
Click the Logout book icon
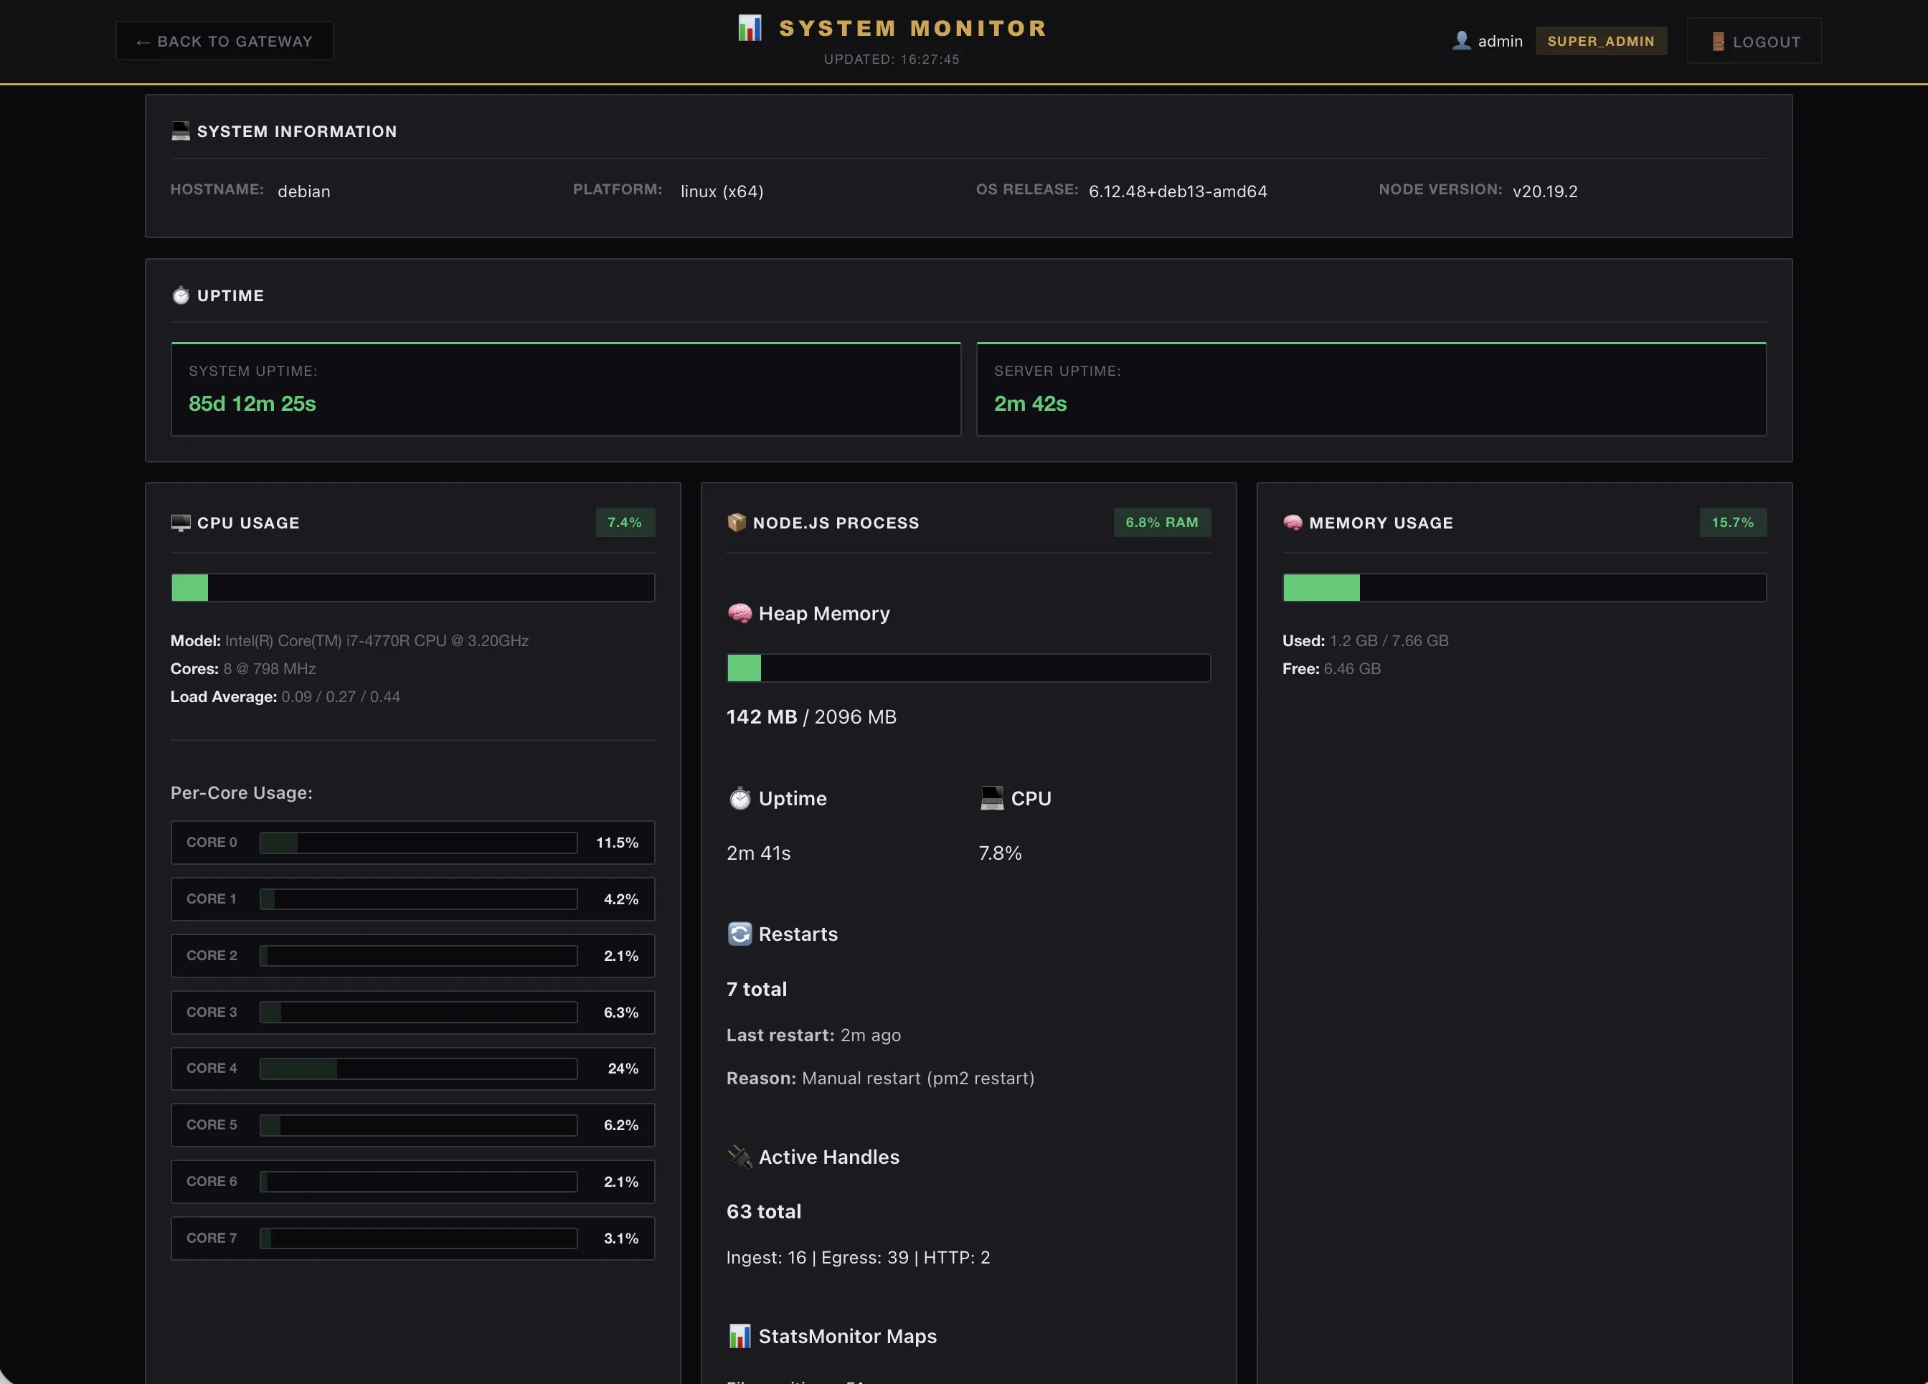[1718, 40]
